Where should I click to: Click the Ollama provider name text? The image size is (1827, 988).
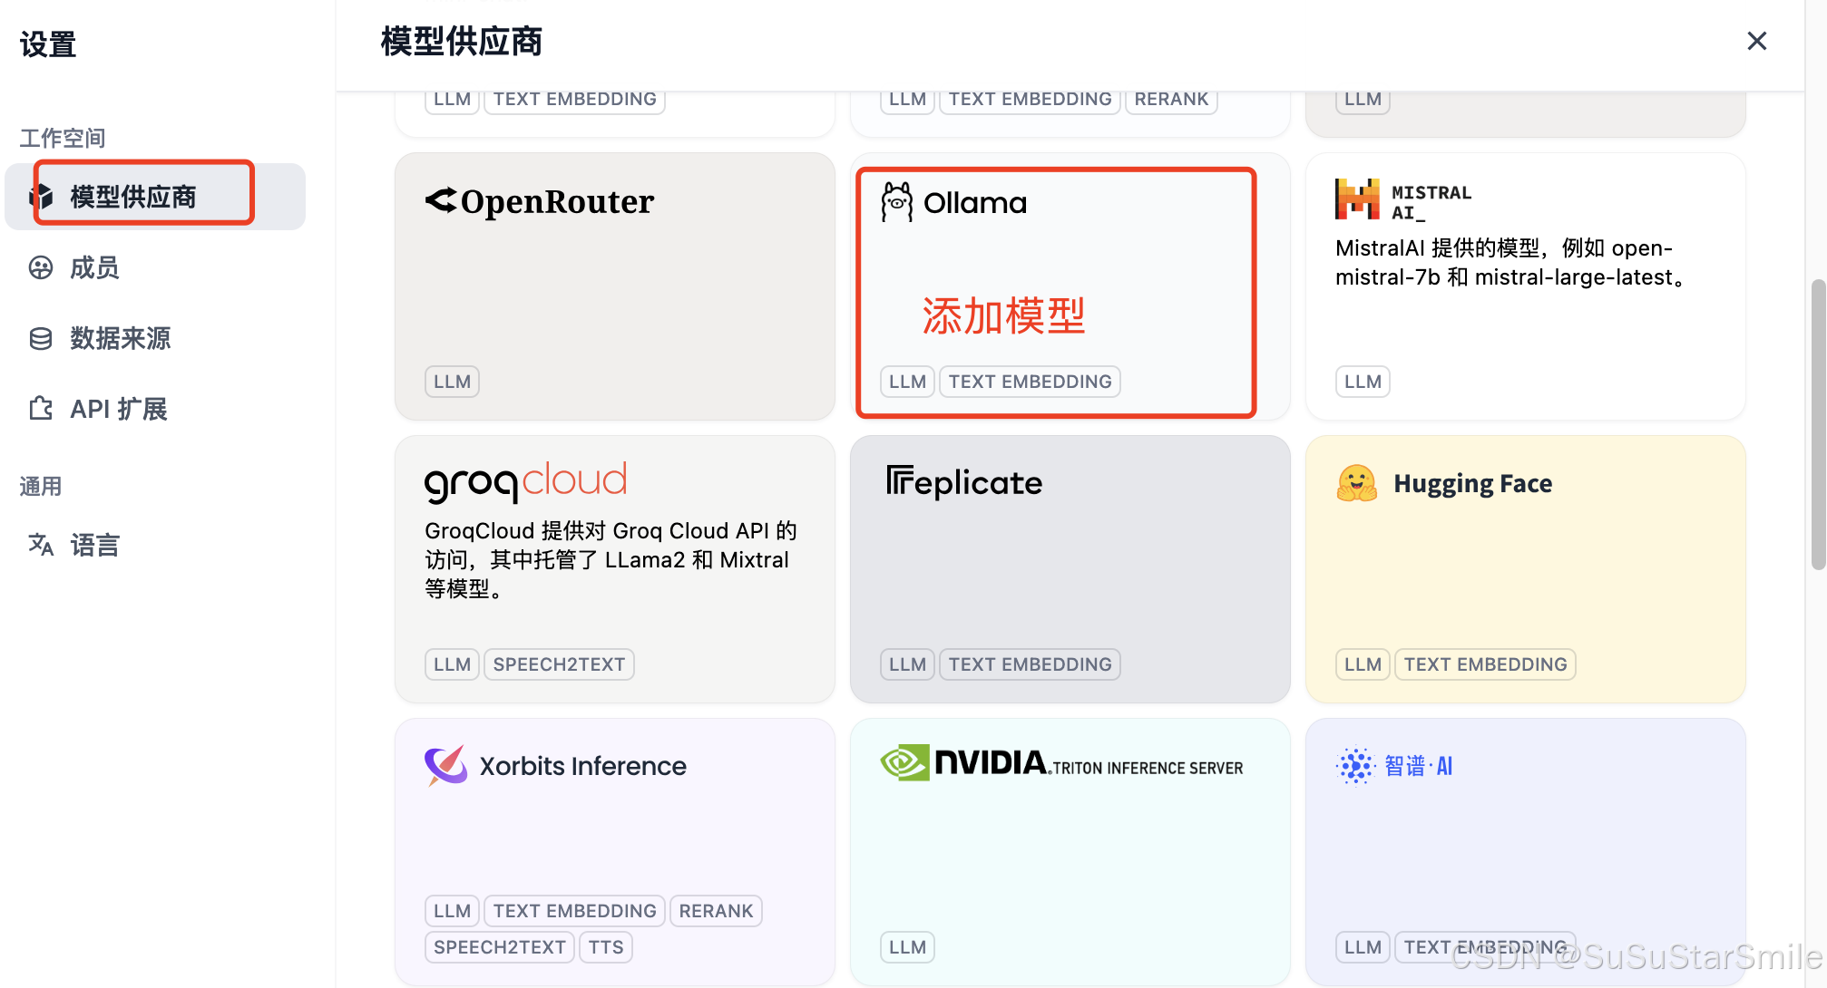coord(975,203)
